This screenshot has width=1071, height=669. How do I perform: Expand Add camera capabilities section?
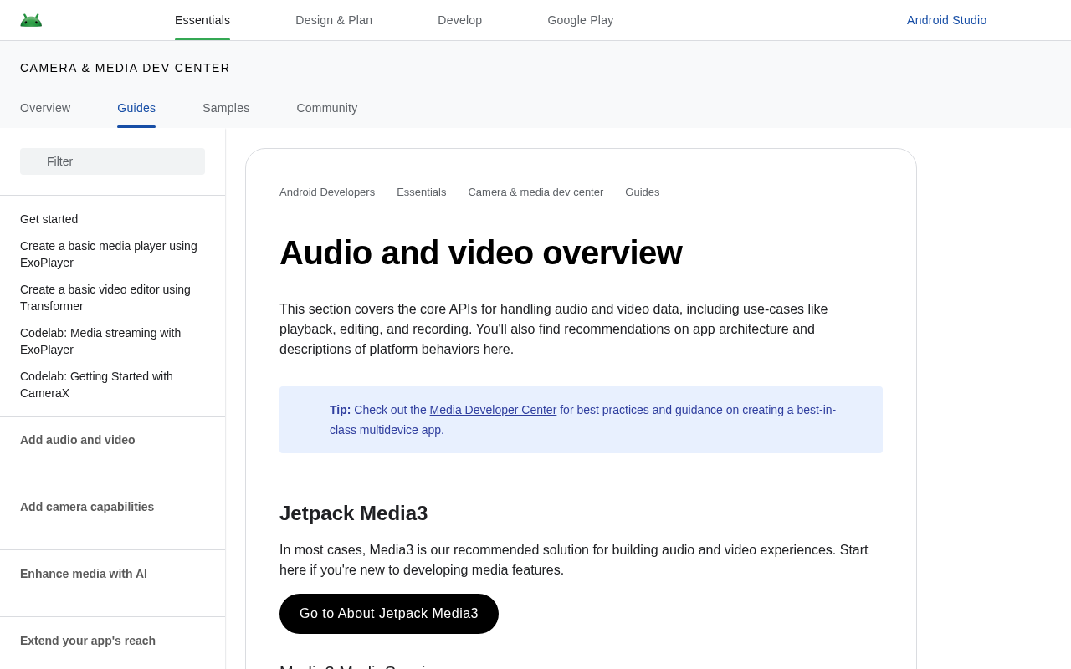click(x=87, y=507)
